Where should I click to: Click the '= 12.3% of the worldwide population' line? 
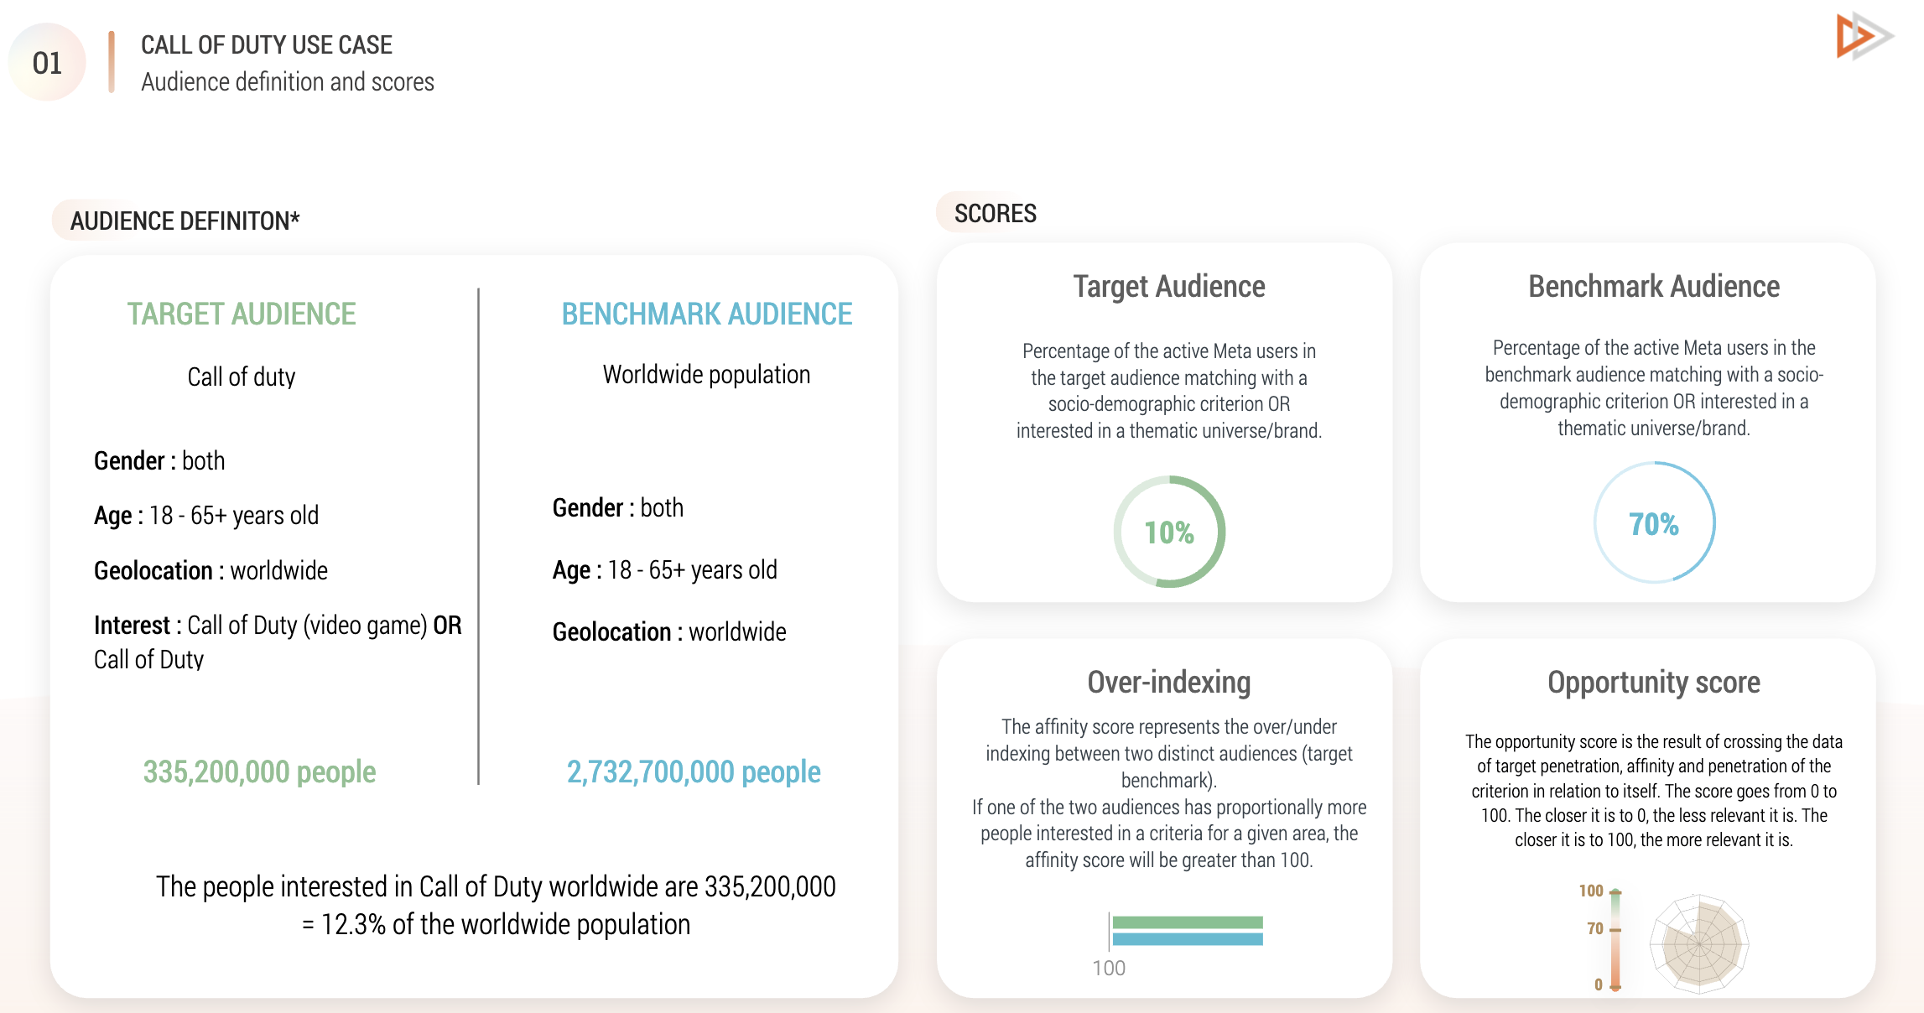coord(497,924)
